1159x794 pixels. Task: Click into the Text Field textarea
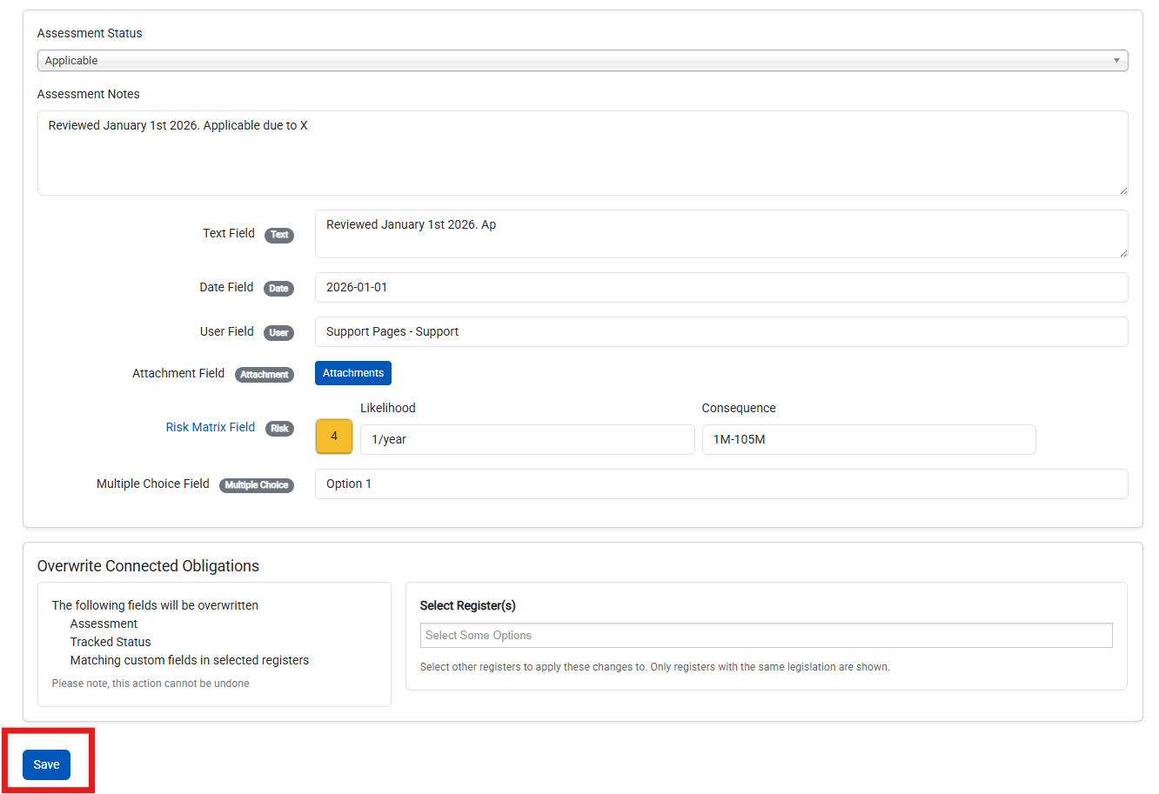pos(721,234)
